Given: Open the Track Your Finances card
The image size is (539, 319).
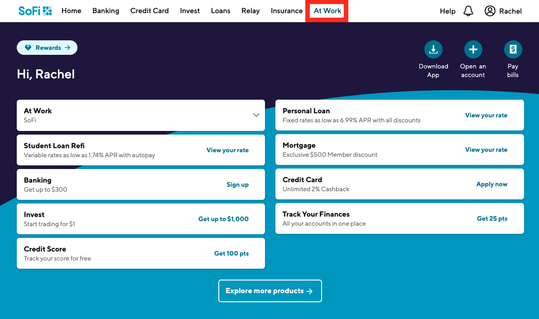Looking at the screenshot, I should 399,218.
